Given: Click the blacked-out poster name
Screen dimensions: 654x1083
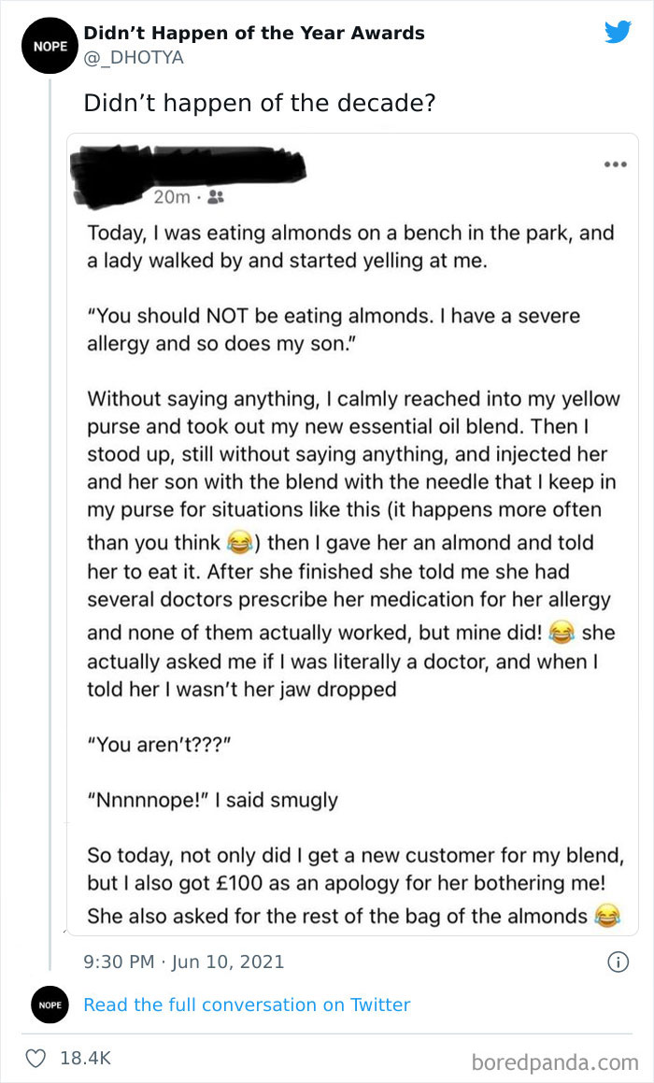Looking at the screenshot, I should [187, 170].
